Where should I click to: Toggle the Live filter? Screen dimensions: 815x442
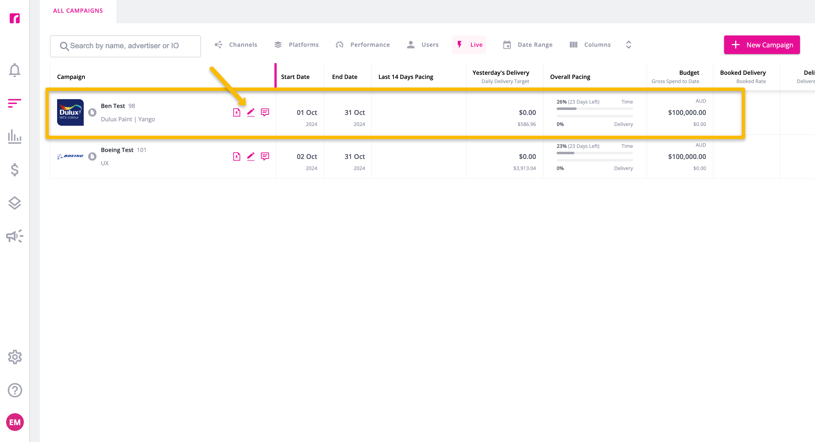pyautogui.click(x=469, y=45)
